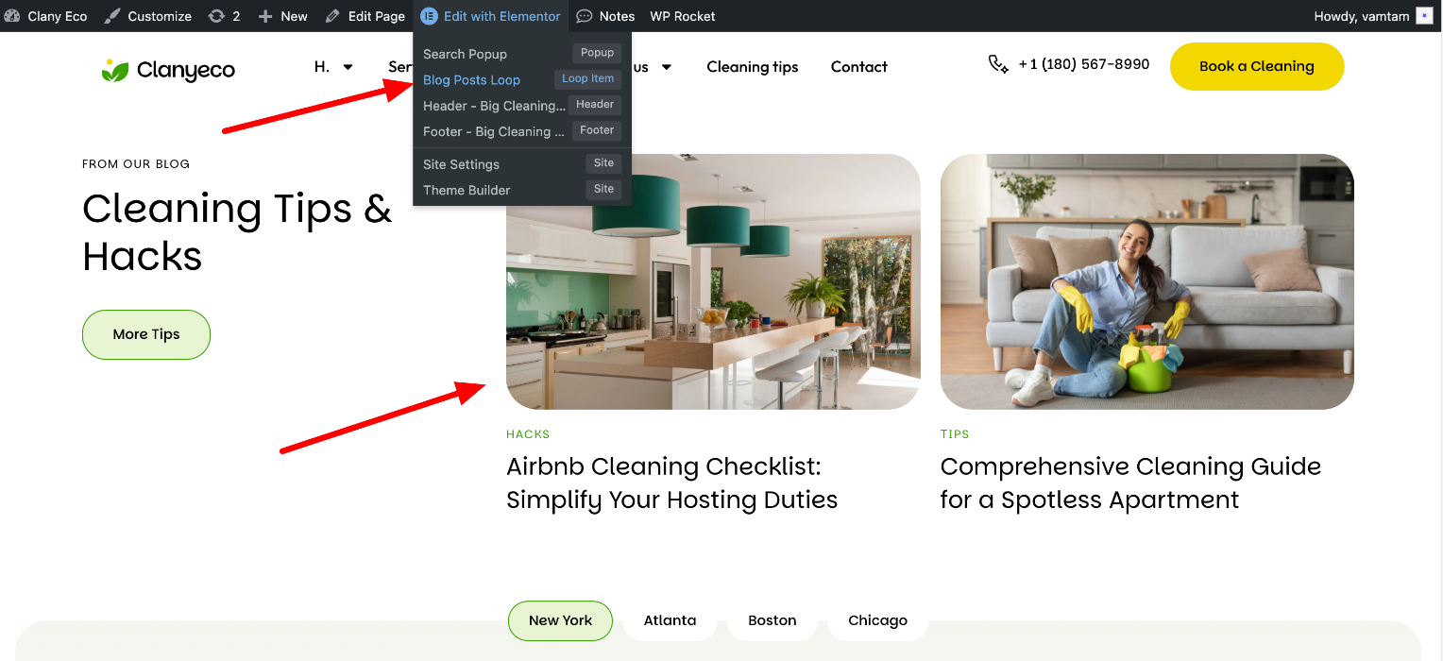Click the Clany Eco dashboard icon
The height and width of the screenshot is (661, 1443).
coord(11,16)
